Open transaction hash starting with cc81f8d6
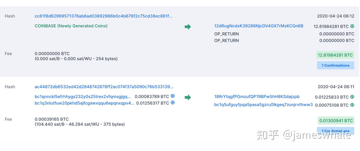 tap(103, 16)
